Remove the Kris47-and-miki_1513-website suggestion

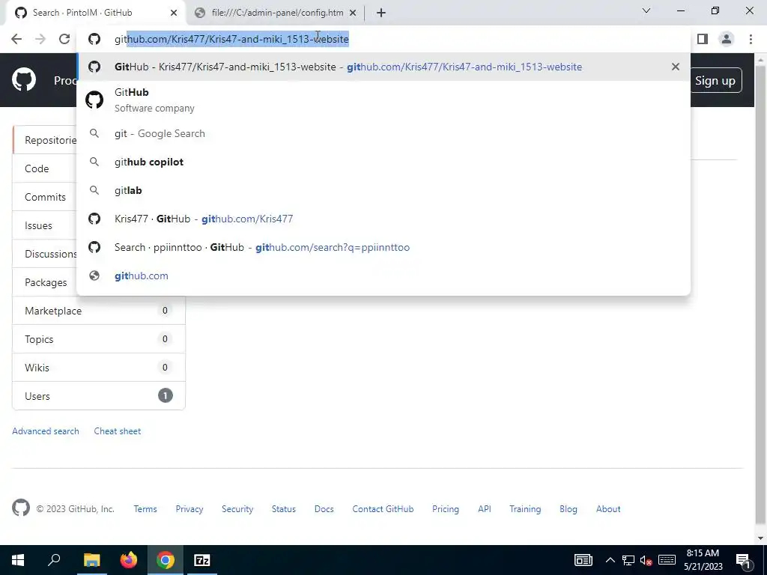tap(675, 67)
